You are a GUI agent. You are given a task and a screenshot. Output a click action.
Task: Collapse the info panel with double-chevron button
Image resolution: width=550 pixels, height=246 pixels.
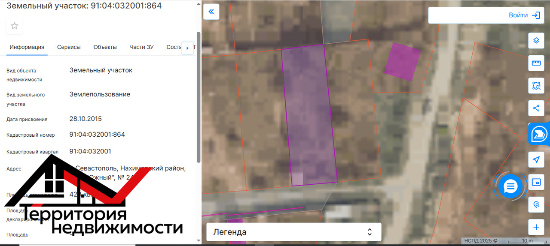click(211, 12)
